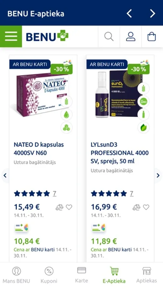
Task: Go forward with header right chevron
Action: 152,14
